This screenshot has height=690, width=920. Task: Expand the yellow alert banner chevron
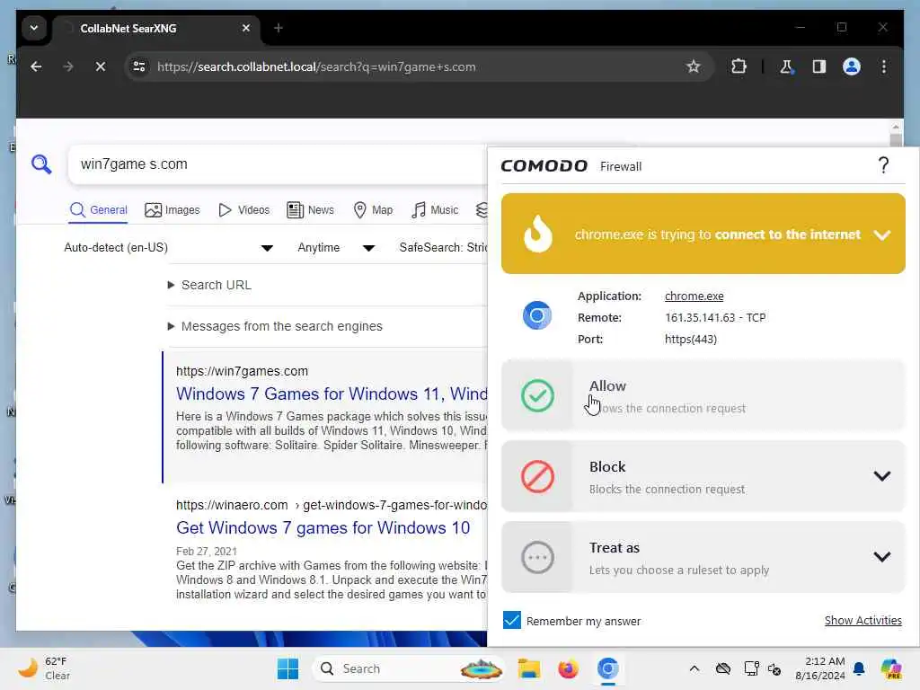882,234
